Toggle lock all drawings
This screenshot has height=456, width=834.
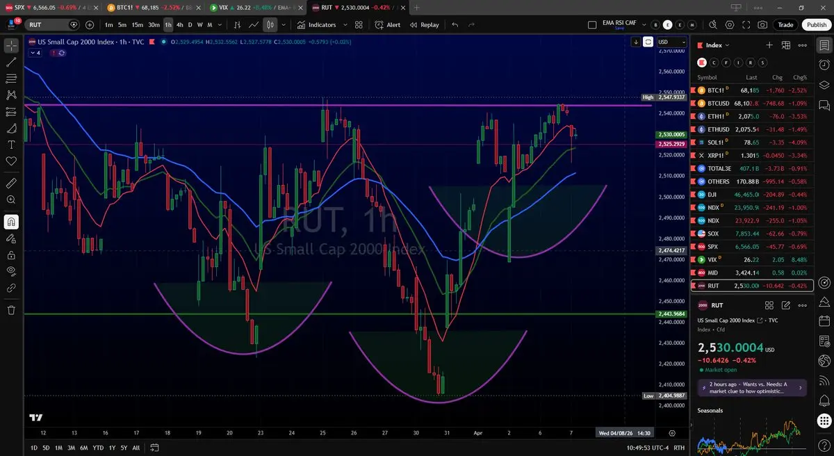tap(11, 255)
